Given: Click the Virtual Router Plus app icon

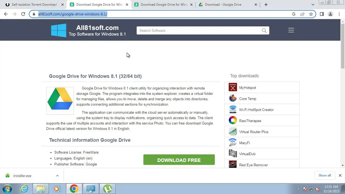Looking at the screenshot, I should tap(233, 131).
